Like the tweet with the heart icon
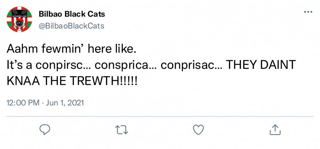The width and height of the screenshot is (320, 149). [x=198, y=129]
